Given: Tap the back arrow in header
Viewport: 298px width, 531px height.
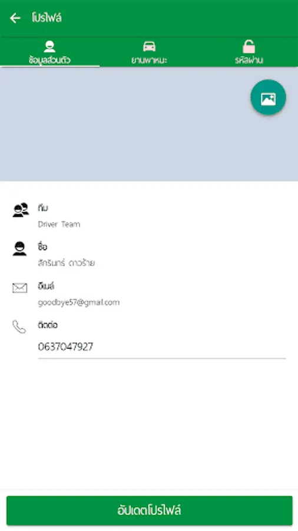Looking at the screenshot, I should click(15, 18).
